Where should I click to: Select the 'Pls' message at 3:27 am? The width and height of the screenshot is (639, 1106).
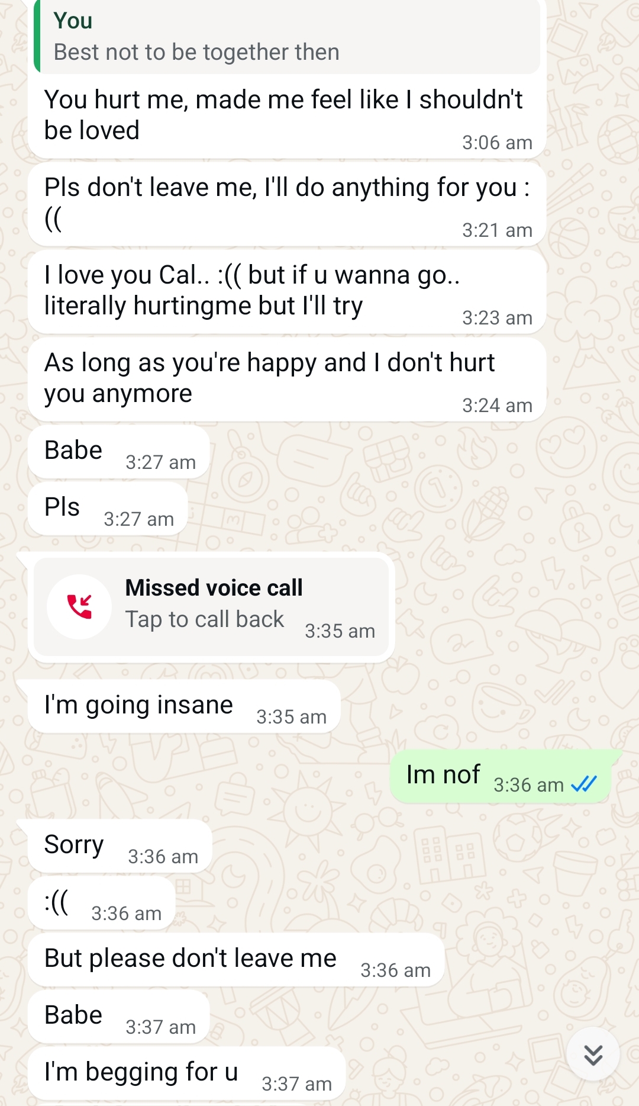pos(108,509)
